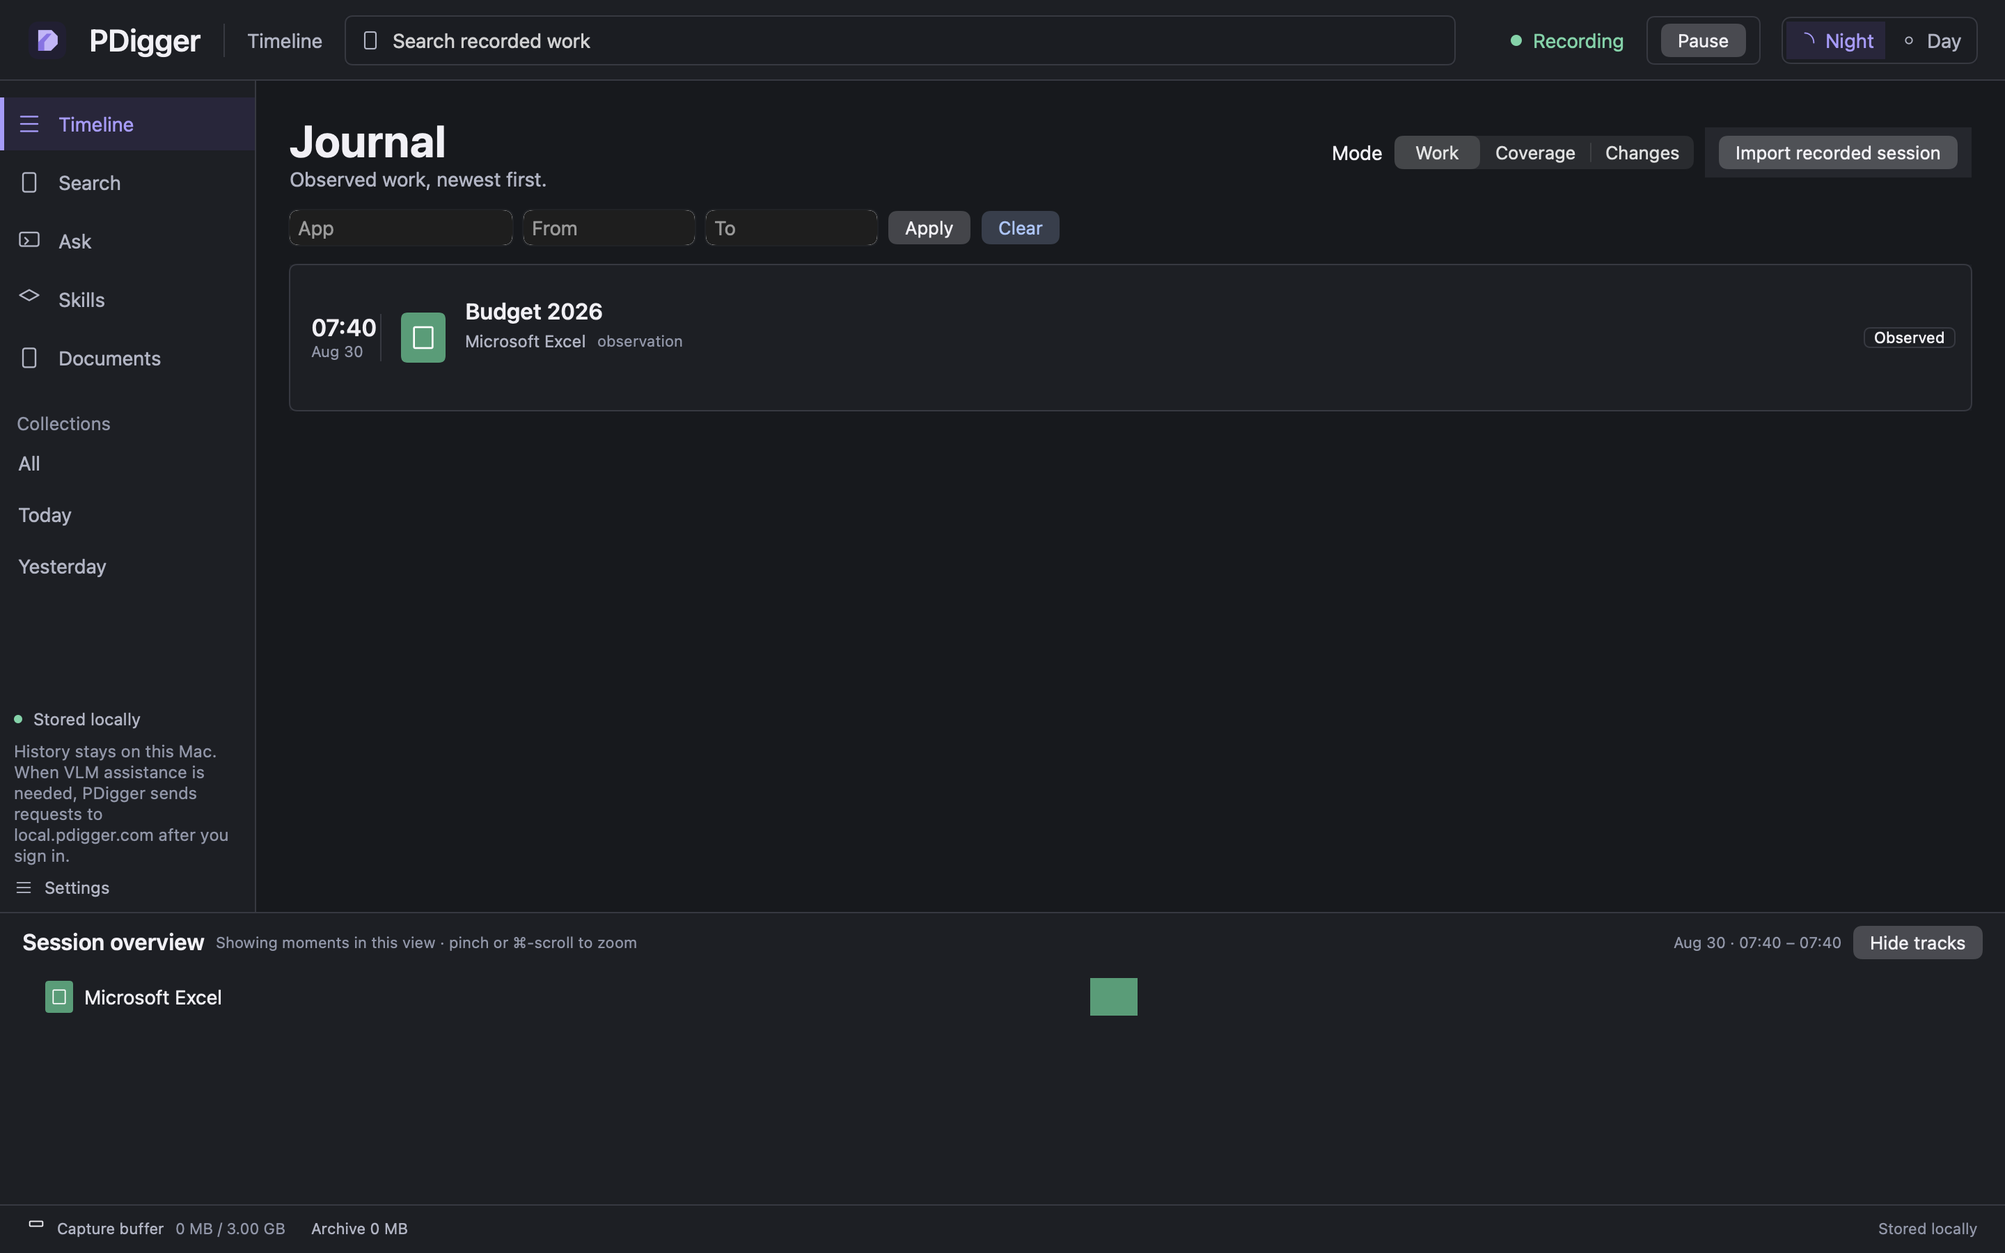The height and width of the screenshot is (1253, 2005).
Task: Click Stored locally in status bar
Action: tap(1926, 1228)
